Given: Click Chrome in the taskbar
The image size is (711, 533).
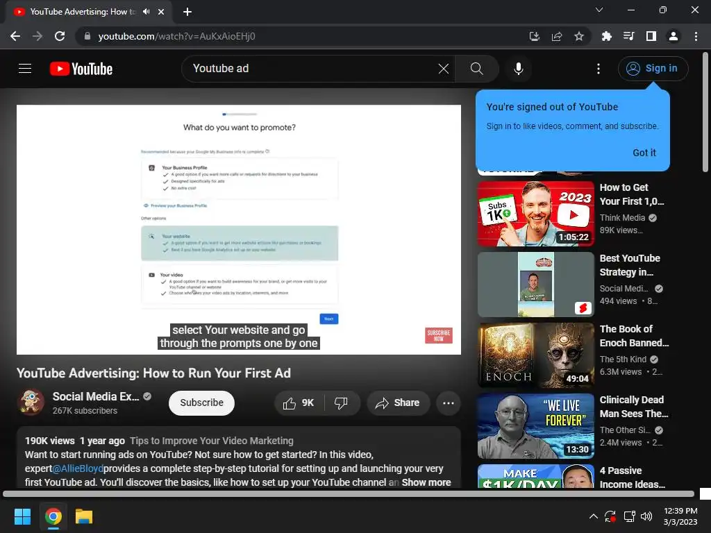Looking at the screenshot, I should [x=53, y=516].
